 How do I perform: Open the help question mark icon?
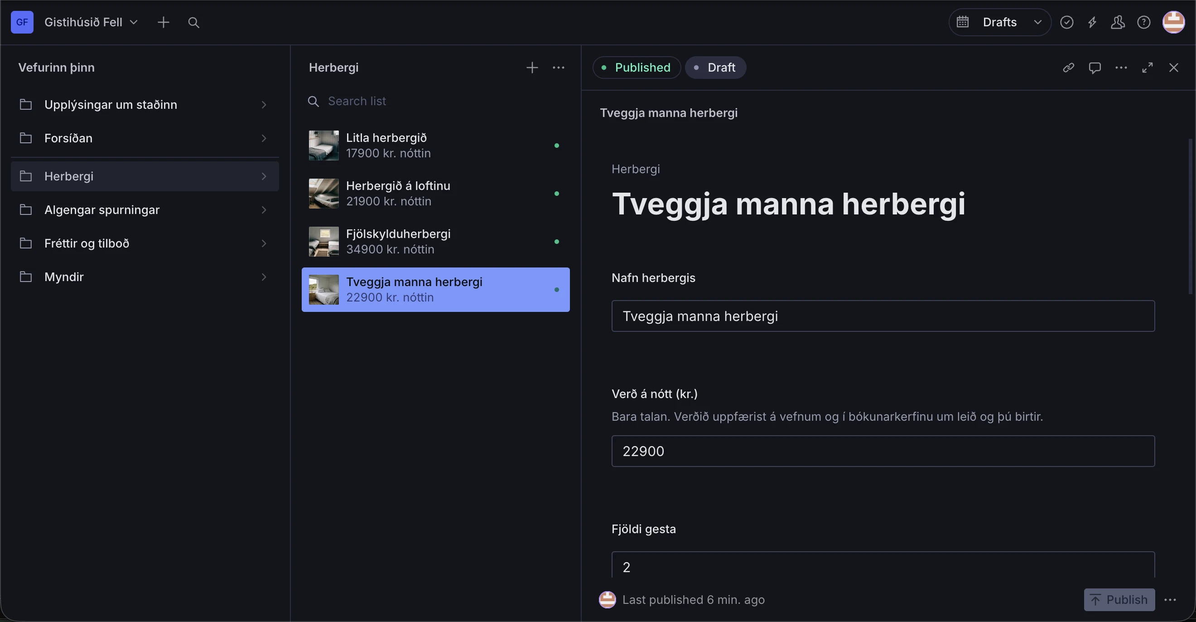click(1143, 22)
